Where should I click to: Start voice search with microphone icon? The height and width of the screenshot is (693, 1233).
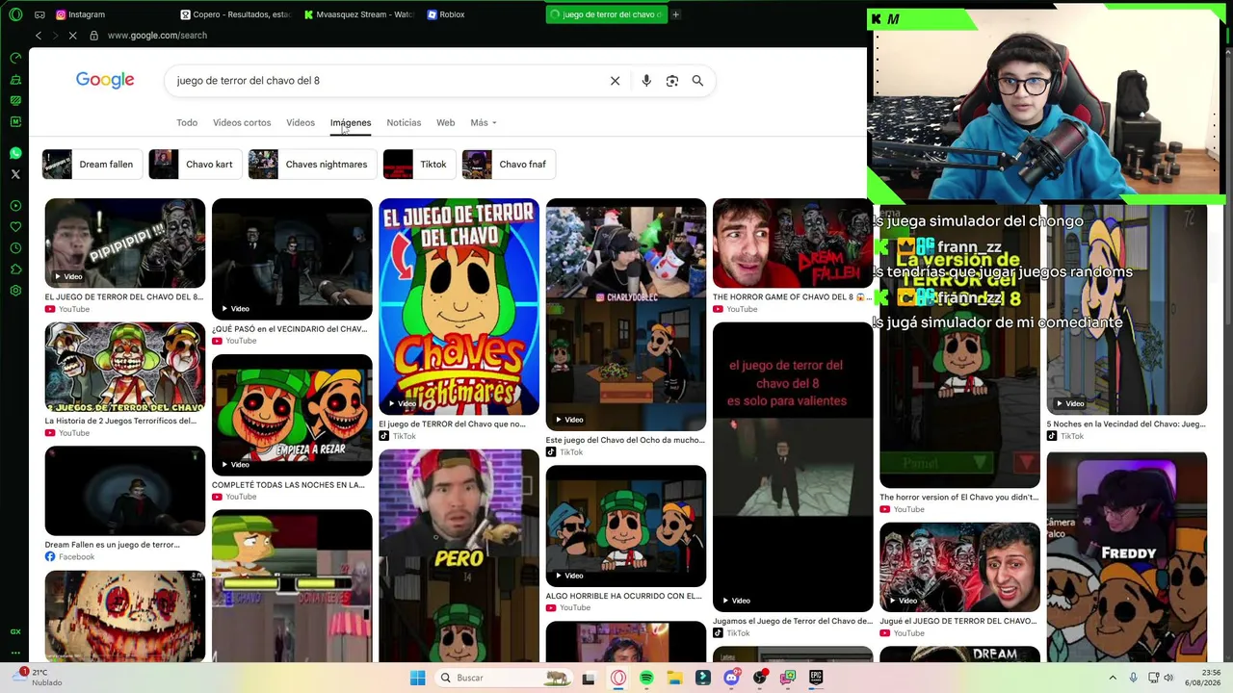[x=646, y=81]
